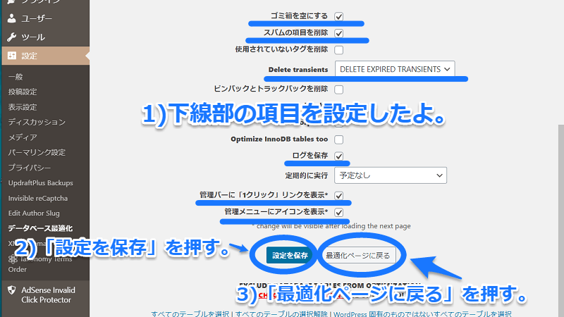564x317 pixels.
Task: Click the Settings (設定) icon in sidebar
Action: point(12,56)
